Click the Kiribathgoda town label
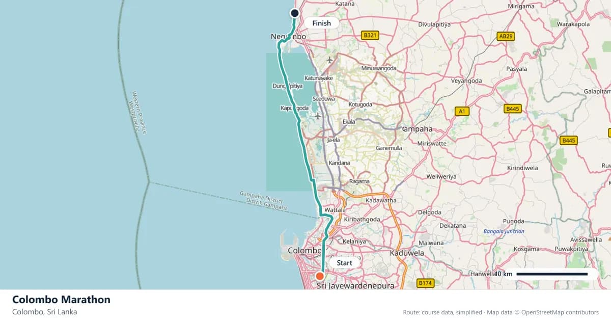The image size is (611, 321). 362,219
